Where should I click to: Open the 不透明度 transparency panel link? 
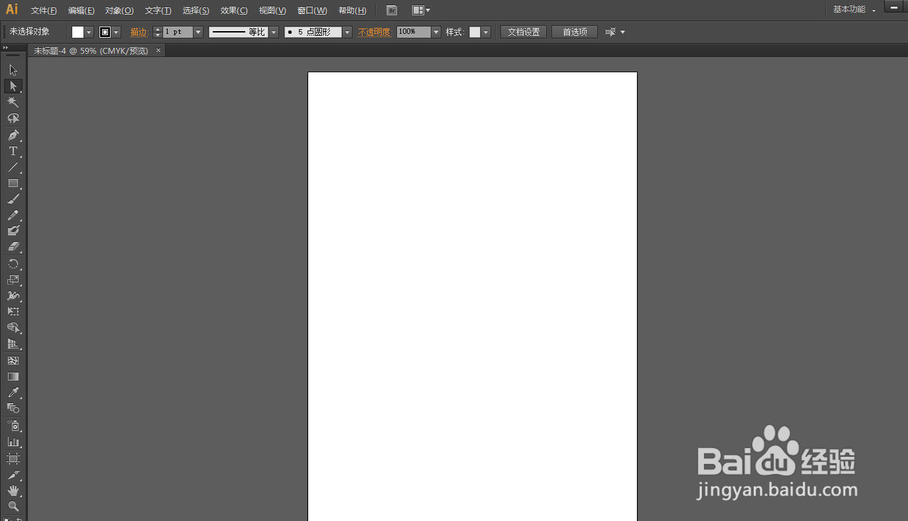(x=375, y=32)
